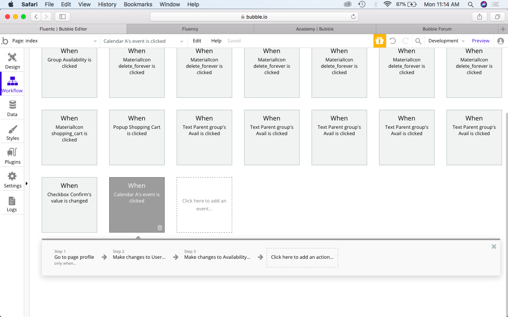
Task: Go forward in Safari
Action: point(46,17)
